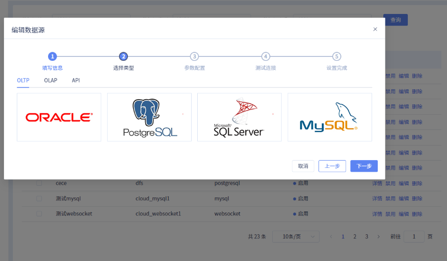Pick the Microsoft SQL Server card
Viewport: 447px width, 261px height.
[240, 117]
